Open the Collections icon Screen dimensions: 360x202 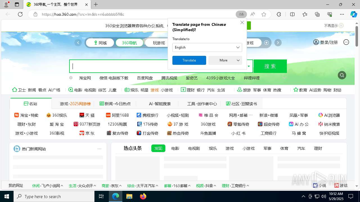click(x=317, y=14)
